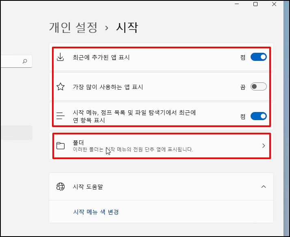Screen dimensions: 290x237
Task: Click the list icon for recently opened items
Action: tap(60, 116)
